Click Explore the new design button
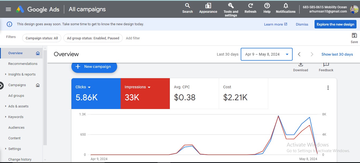Screen dimensions: 360x163 (335, 24)
